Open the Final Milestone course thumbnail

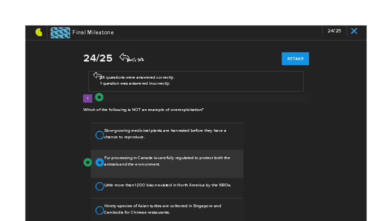coord(60,33)
